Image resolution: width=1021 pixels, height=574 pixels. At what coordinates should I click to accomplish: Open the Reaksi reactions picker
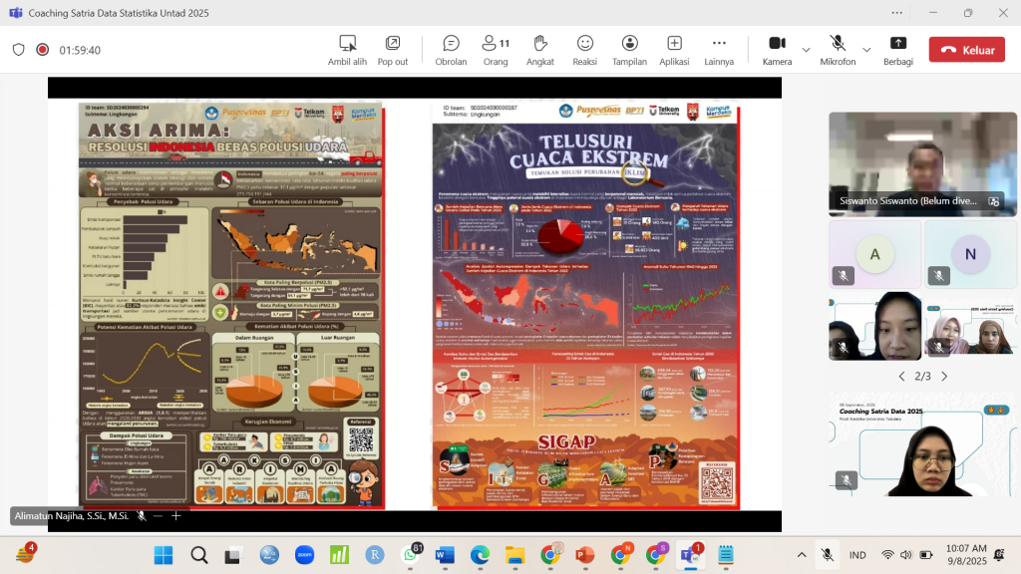(x=585, y=49)
